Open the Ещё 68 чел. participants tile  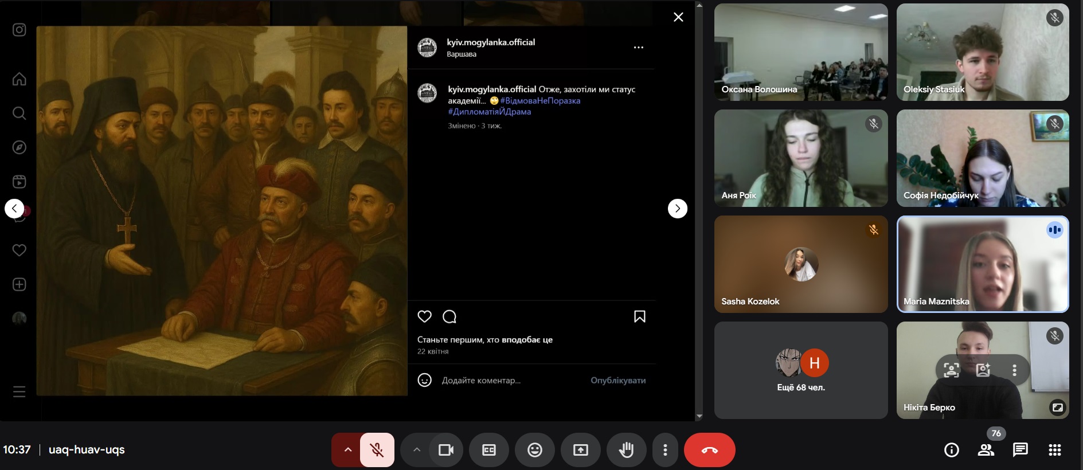801,370
